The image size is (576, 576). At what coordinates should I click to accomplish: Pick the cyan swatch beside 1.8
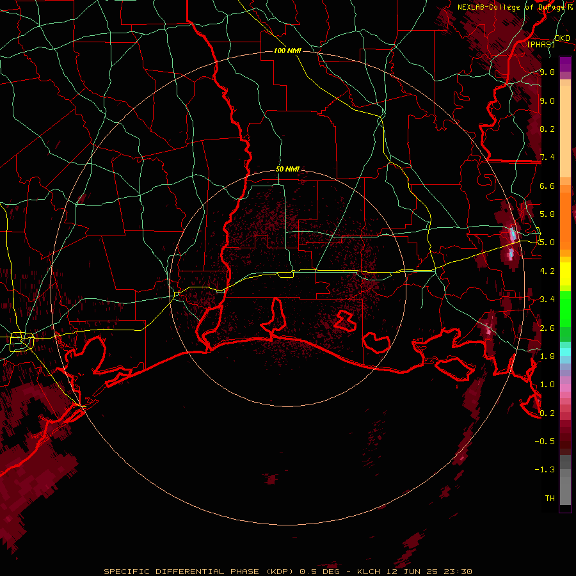(x=565, y=352)
